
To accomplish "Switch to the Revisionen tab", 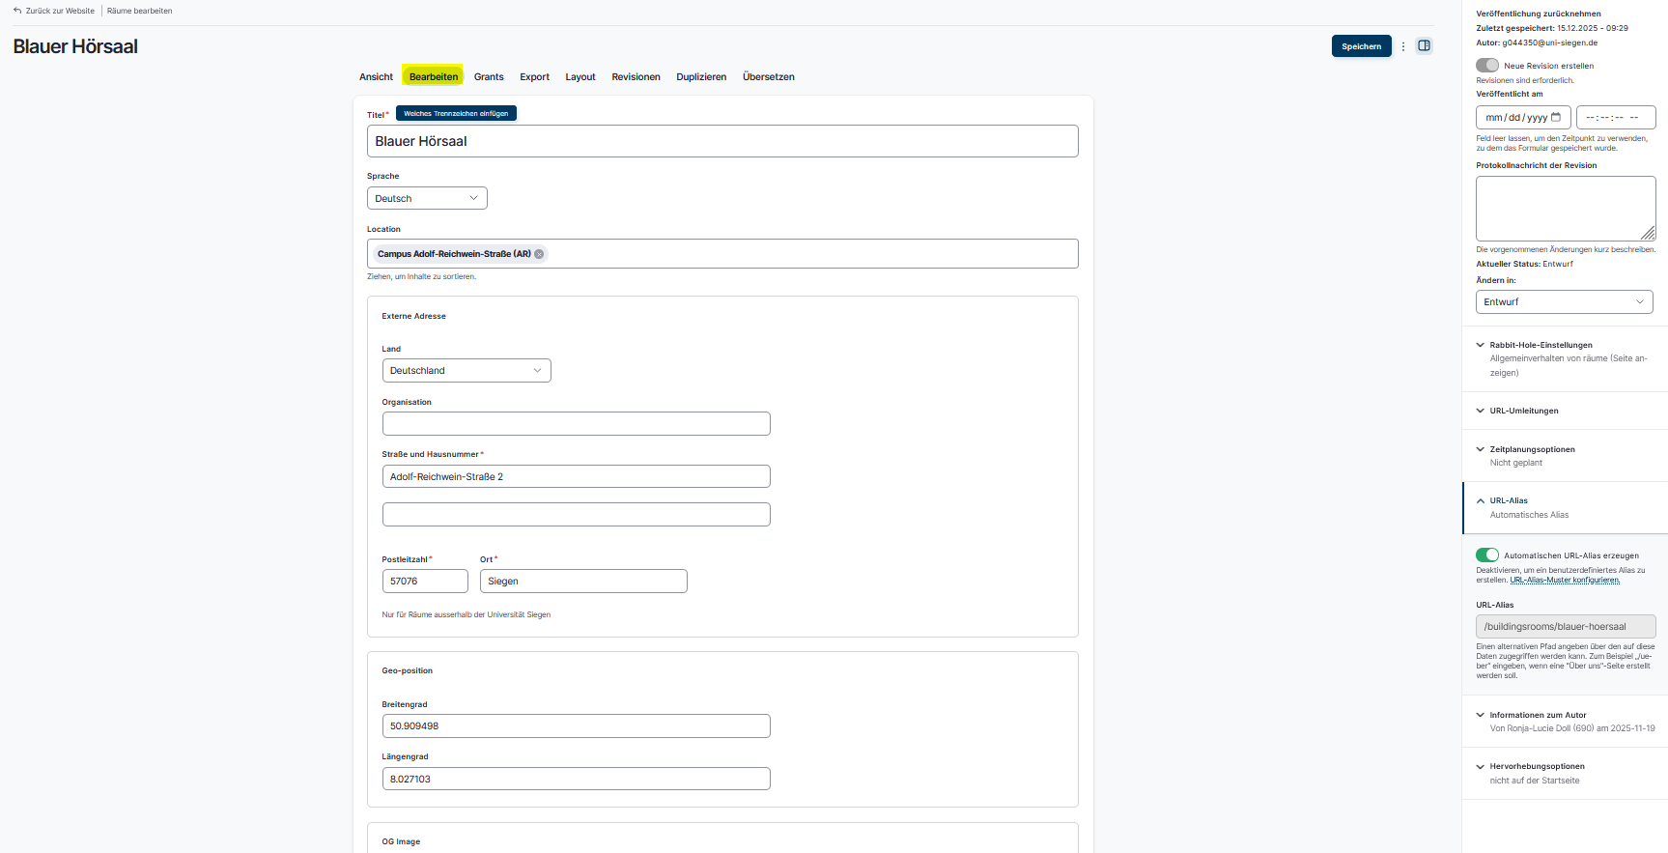I will pos(636,77).
